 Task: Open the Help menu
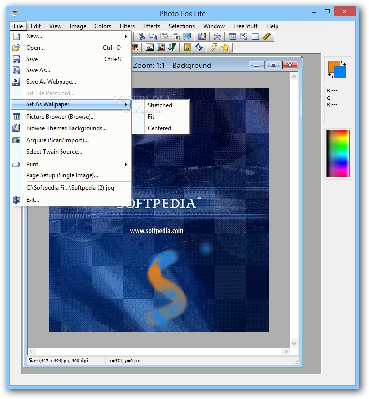(x=272, y=26)
